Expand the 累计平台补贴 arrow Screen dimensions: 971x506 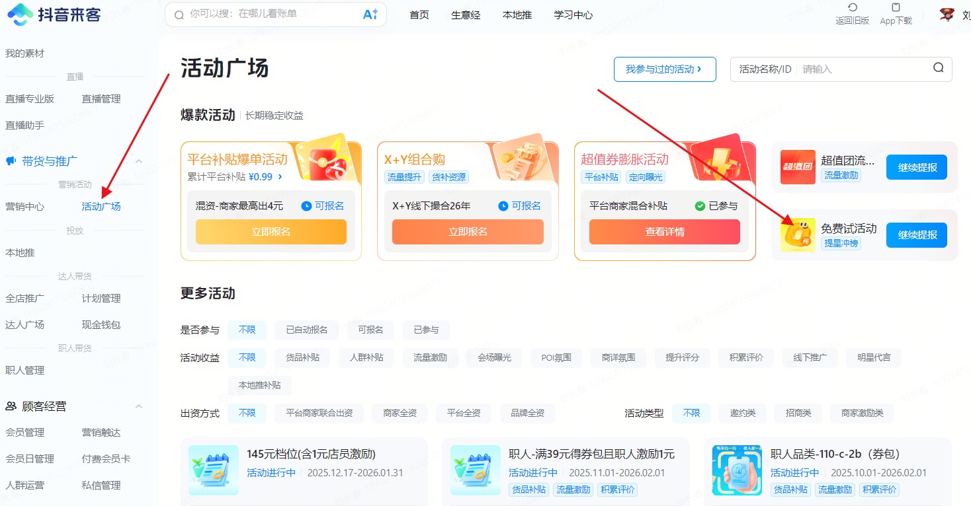[x=280, y=177]
